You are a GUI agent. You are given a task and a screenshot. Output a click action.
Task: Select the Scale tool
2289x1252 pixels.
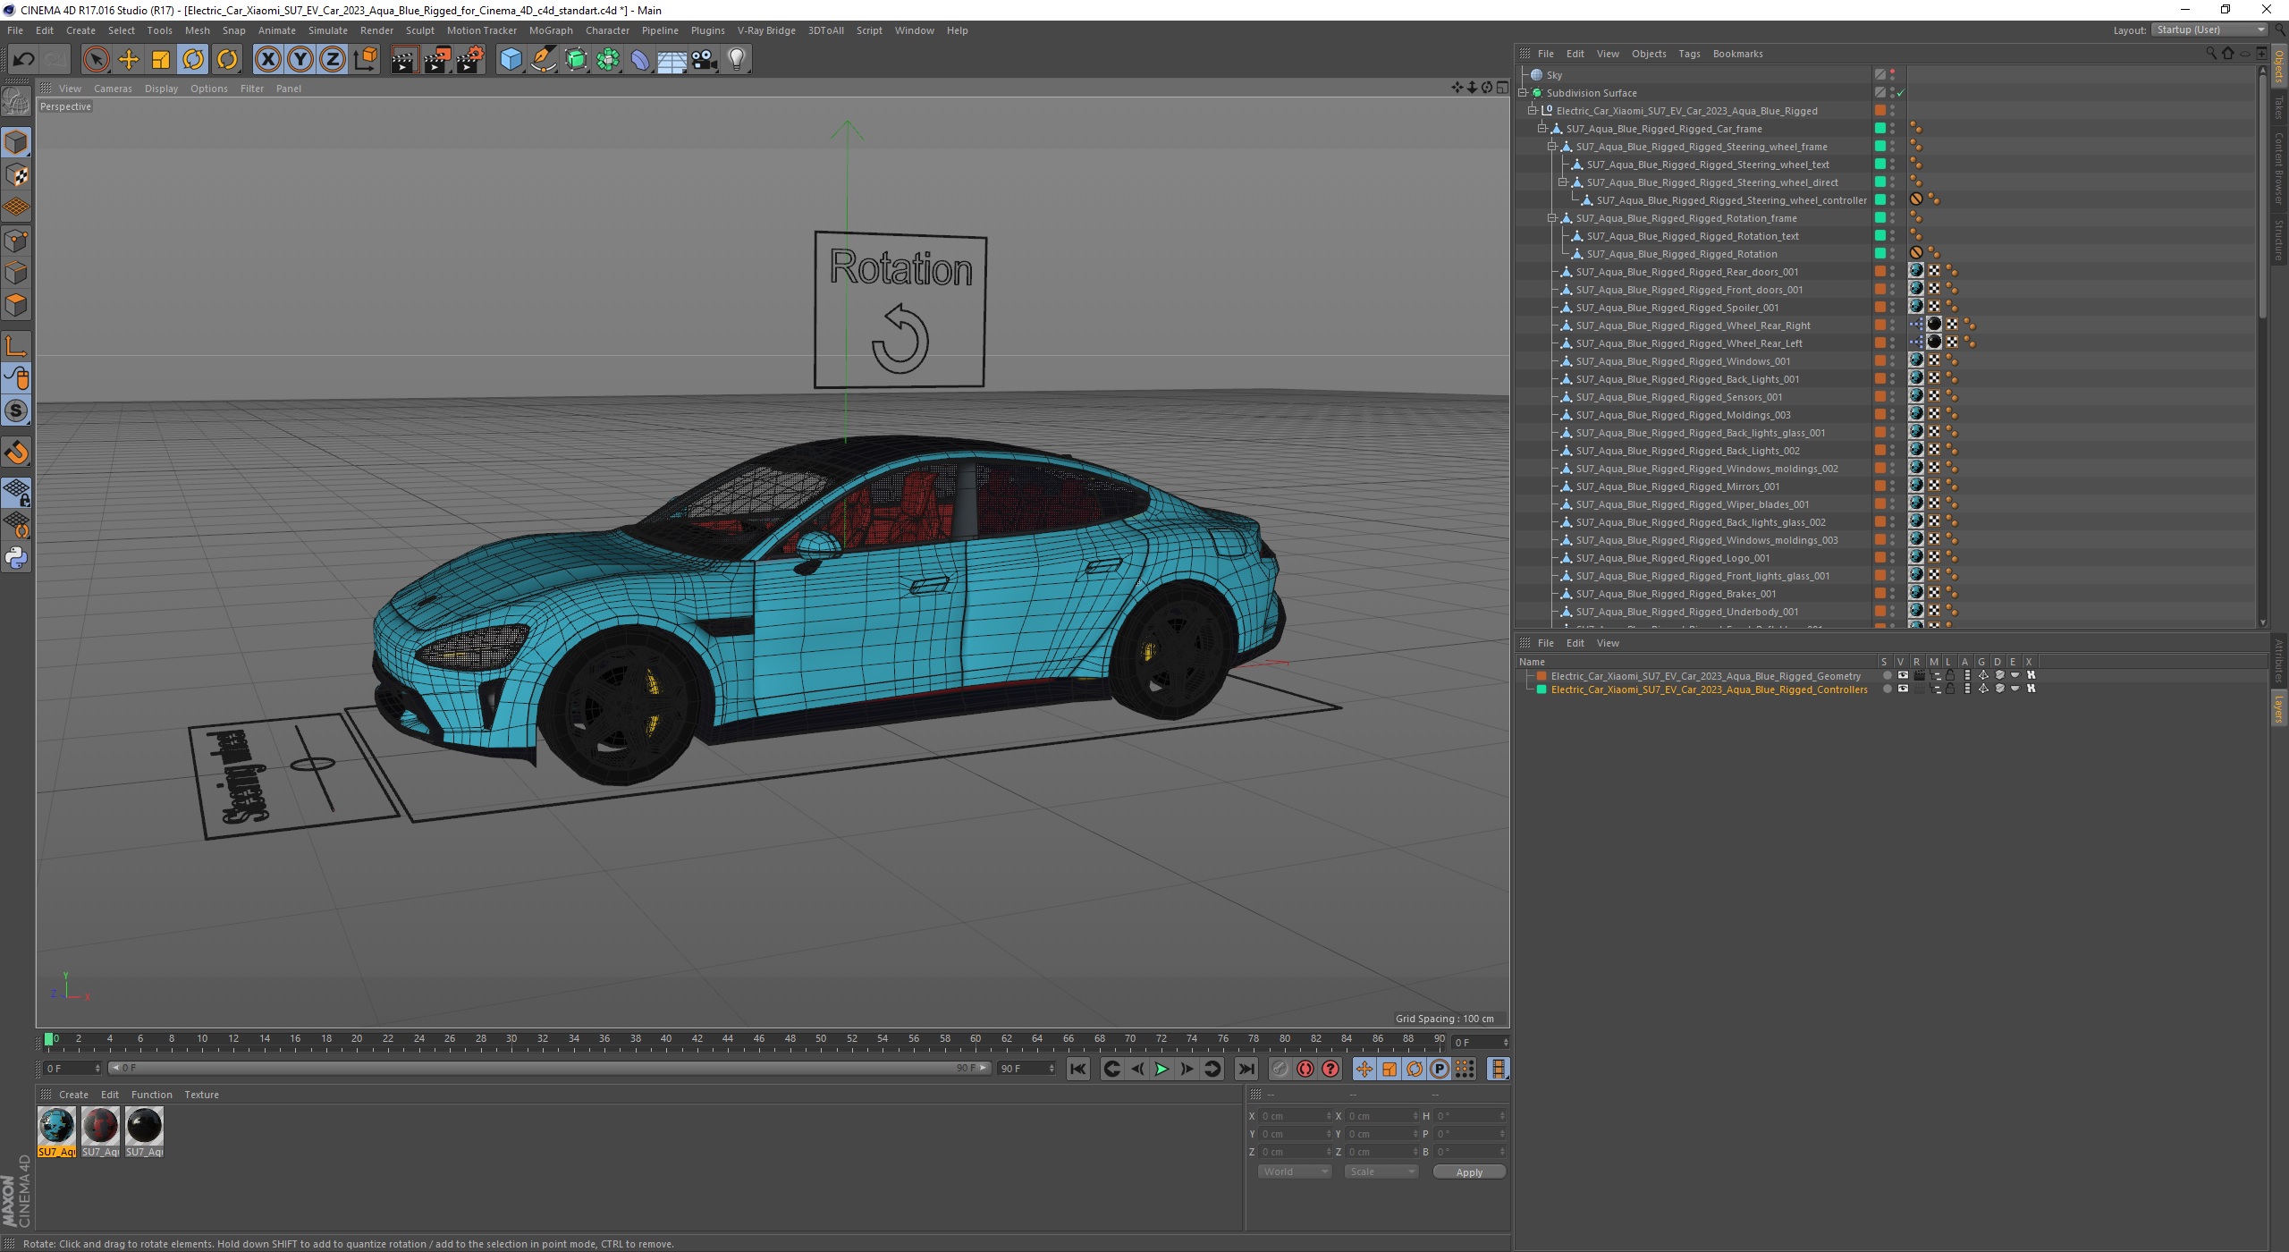(x=161, y=60)
